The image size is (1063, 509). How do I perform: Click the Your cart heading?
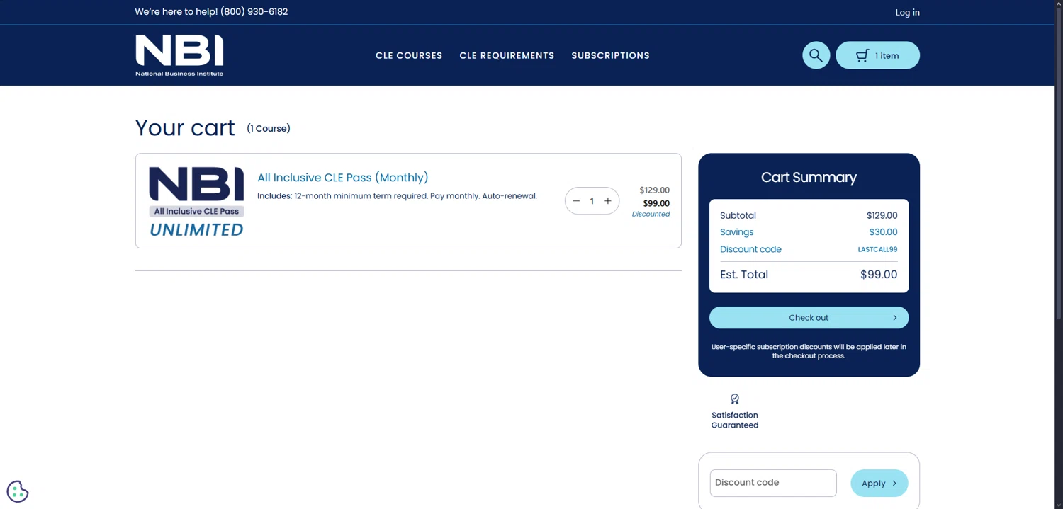(x=185, y=127)
